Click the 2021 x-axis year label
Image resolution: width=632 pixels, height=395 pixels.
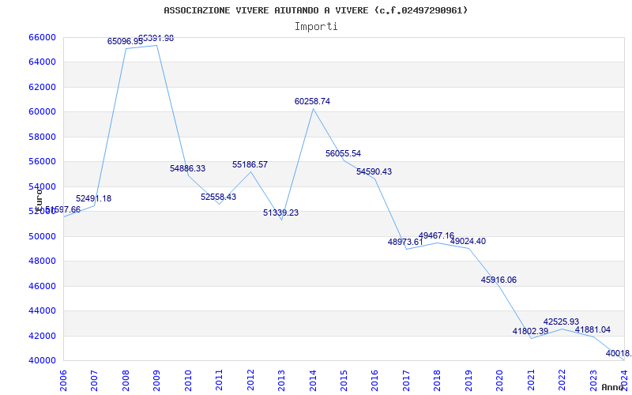[x=531, y=379]
